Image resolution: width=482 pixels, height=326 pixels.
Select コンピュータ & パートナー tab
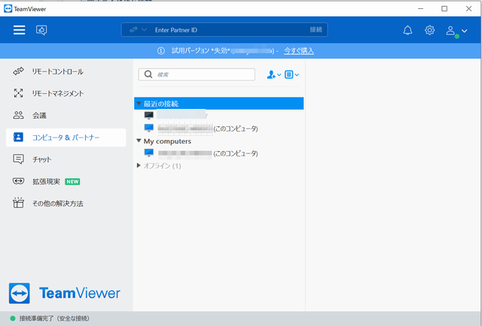[66, 137]
